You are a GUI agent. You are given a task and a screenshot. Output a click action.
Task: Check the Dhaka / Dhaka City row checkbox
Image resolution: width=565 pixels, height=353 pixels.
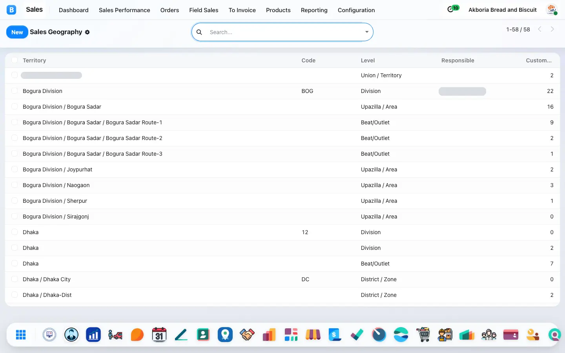click(15, 279)
